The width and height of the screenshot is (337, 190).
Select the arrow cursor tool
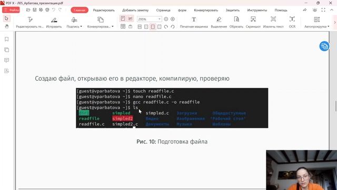(6, 18)
